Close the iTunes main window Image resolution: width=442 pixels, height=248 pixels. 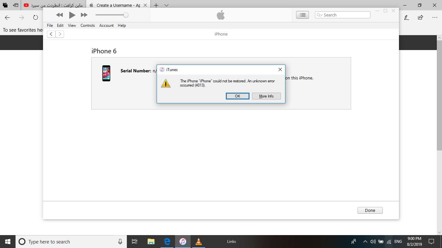coord(393,11)
